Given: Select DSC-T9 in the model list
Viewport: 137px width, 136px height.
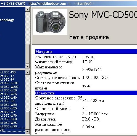Looking at the screenshot, I should (7, 79).
